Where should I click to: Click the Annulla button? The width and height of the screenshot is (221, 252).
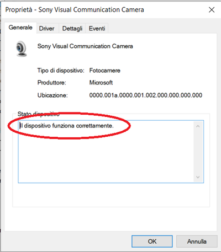coord(197,242)
